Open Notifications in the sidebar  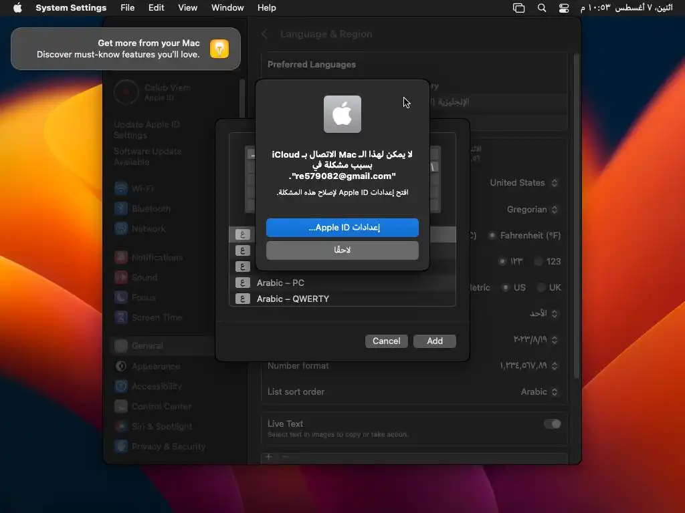coord(149,257)
